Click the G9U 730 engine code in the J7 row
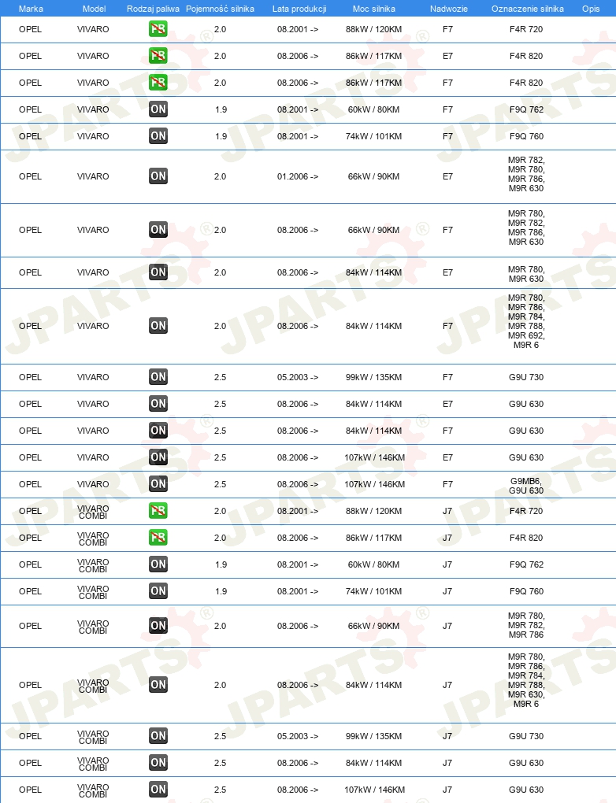This screenshot has width=616, height=803. (526, 736)
